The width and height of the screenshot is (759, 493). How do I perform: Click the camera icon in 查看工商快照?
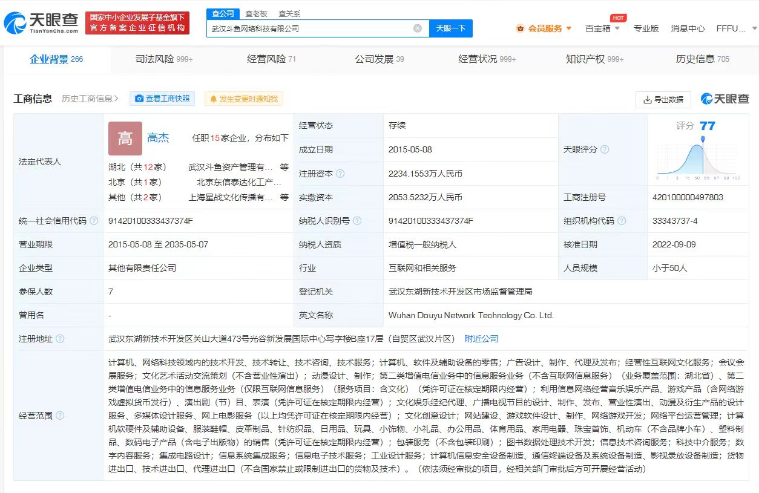139,99
